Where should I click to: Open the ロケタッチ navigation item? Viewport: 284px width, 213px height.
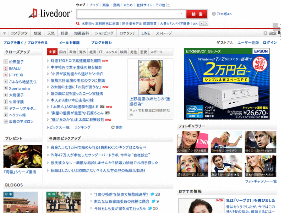[127, 33]
